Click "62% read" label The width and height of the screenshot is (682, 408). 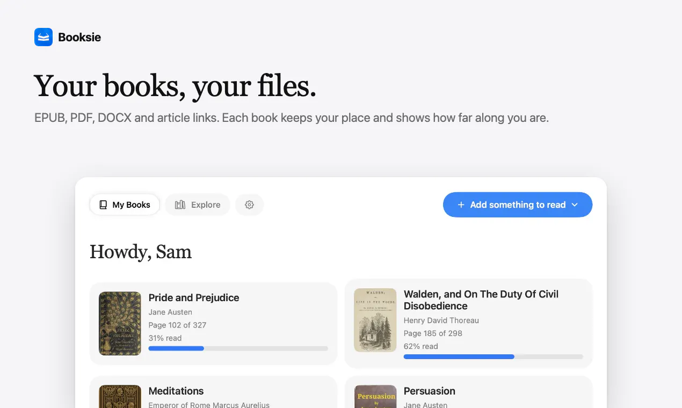pos(420,346)
